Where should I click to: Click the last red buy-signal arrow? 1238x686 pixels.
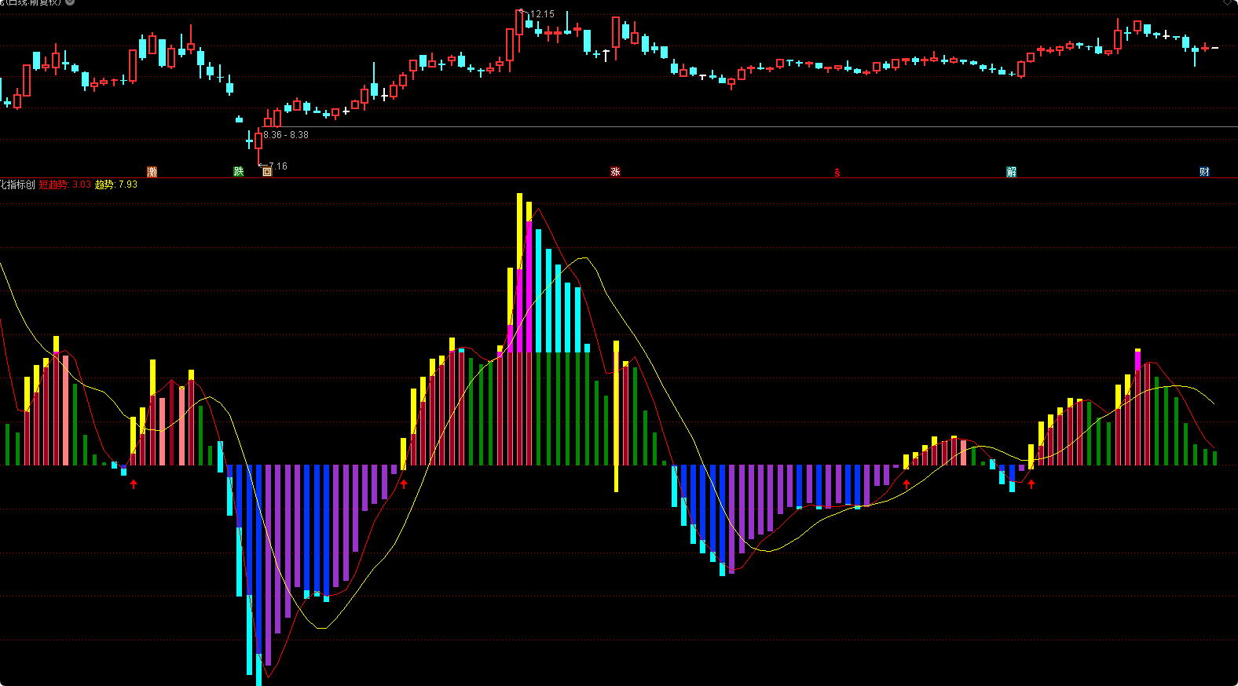1031,483
